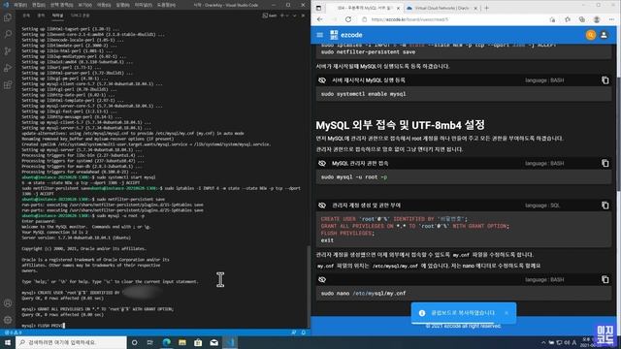Open the ezcode hamburger menu
Viewport: 621px width, 349px height.
pos(320,35)
